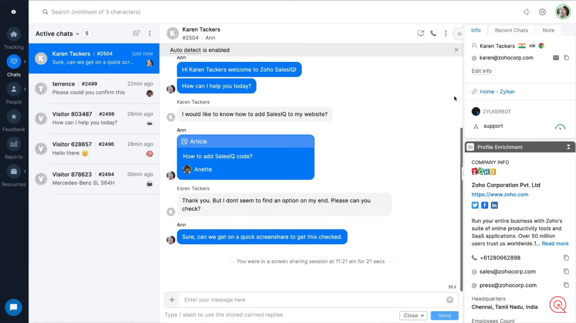This screenshot has width=576, height=323.
Task: Toggle the markdown M↓ icon
Action: (x=452, y=287)
